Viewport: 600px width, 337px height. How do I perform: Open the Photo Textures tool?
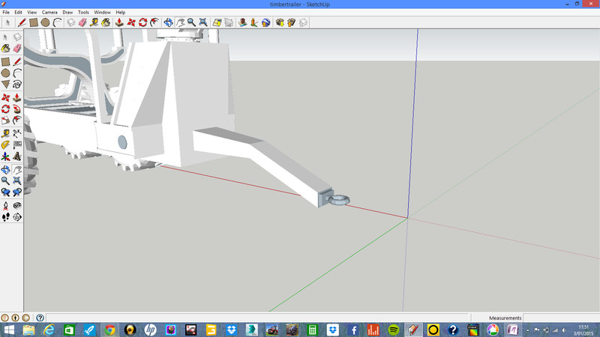click(x=254, y=22)
